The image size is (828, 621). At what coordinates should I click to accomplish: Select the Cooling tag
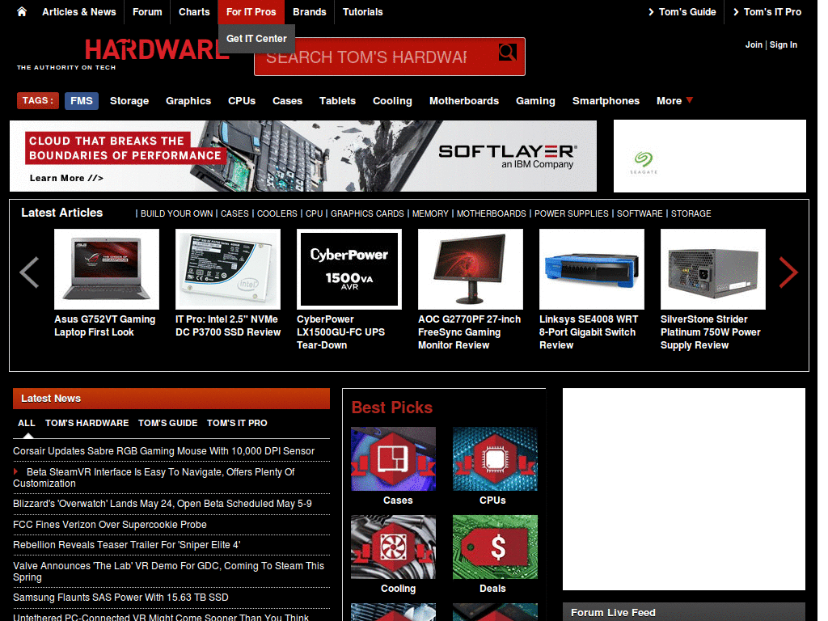pyautogui.click(x=392, y=101)
